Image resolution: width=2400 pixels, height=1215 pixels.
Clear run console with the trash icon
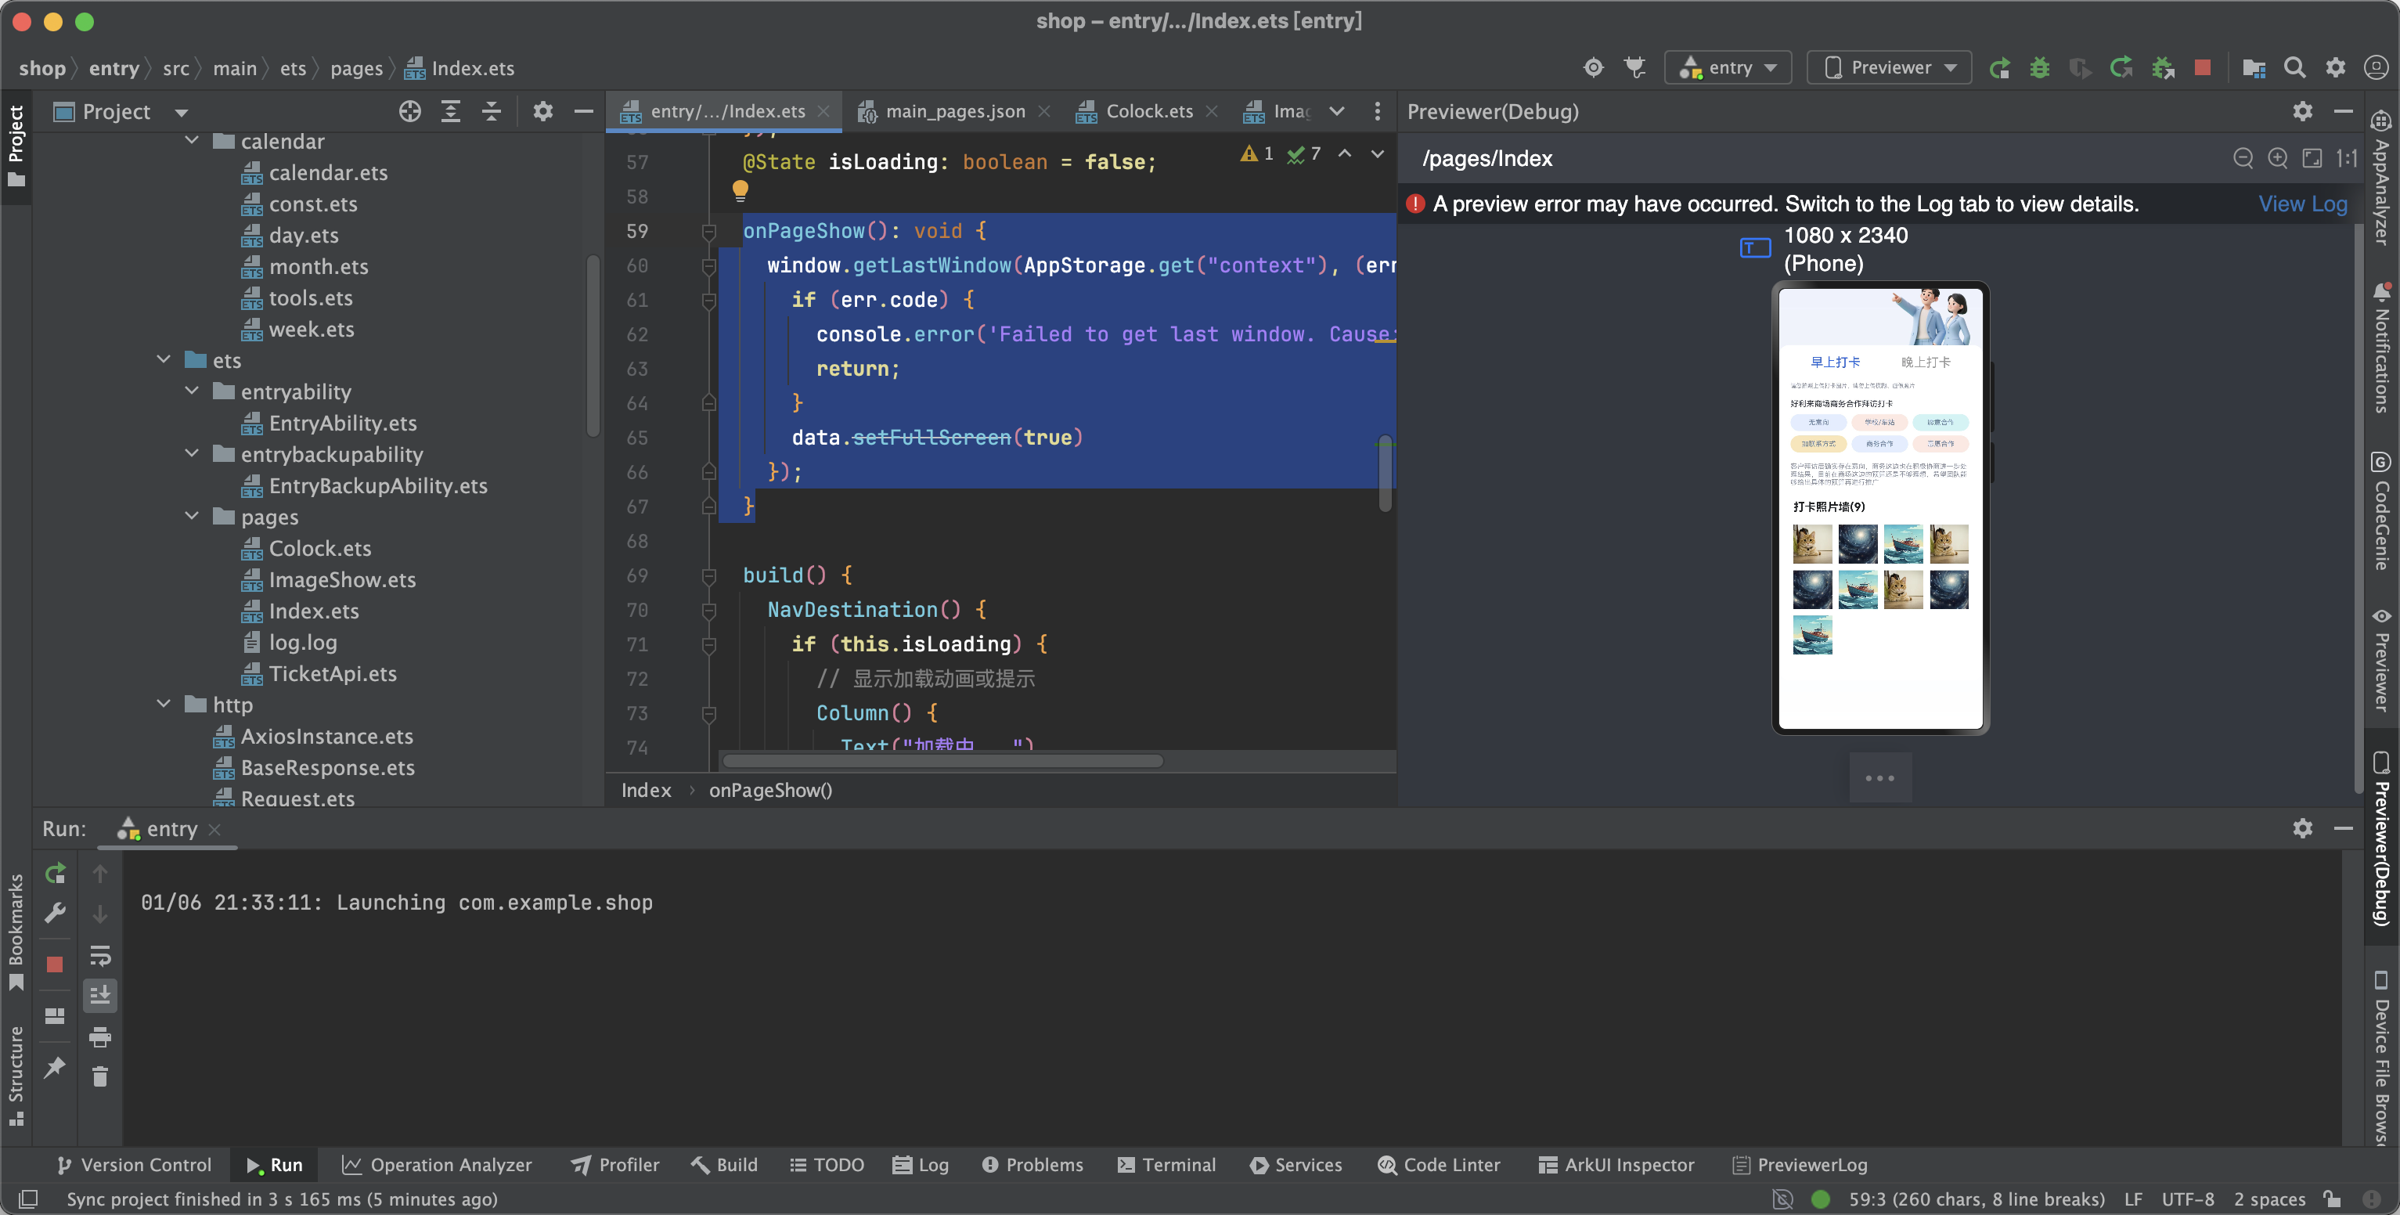(99, 1077)
